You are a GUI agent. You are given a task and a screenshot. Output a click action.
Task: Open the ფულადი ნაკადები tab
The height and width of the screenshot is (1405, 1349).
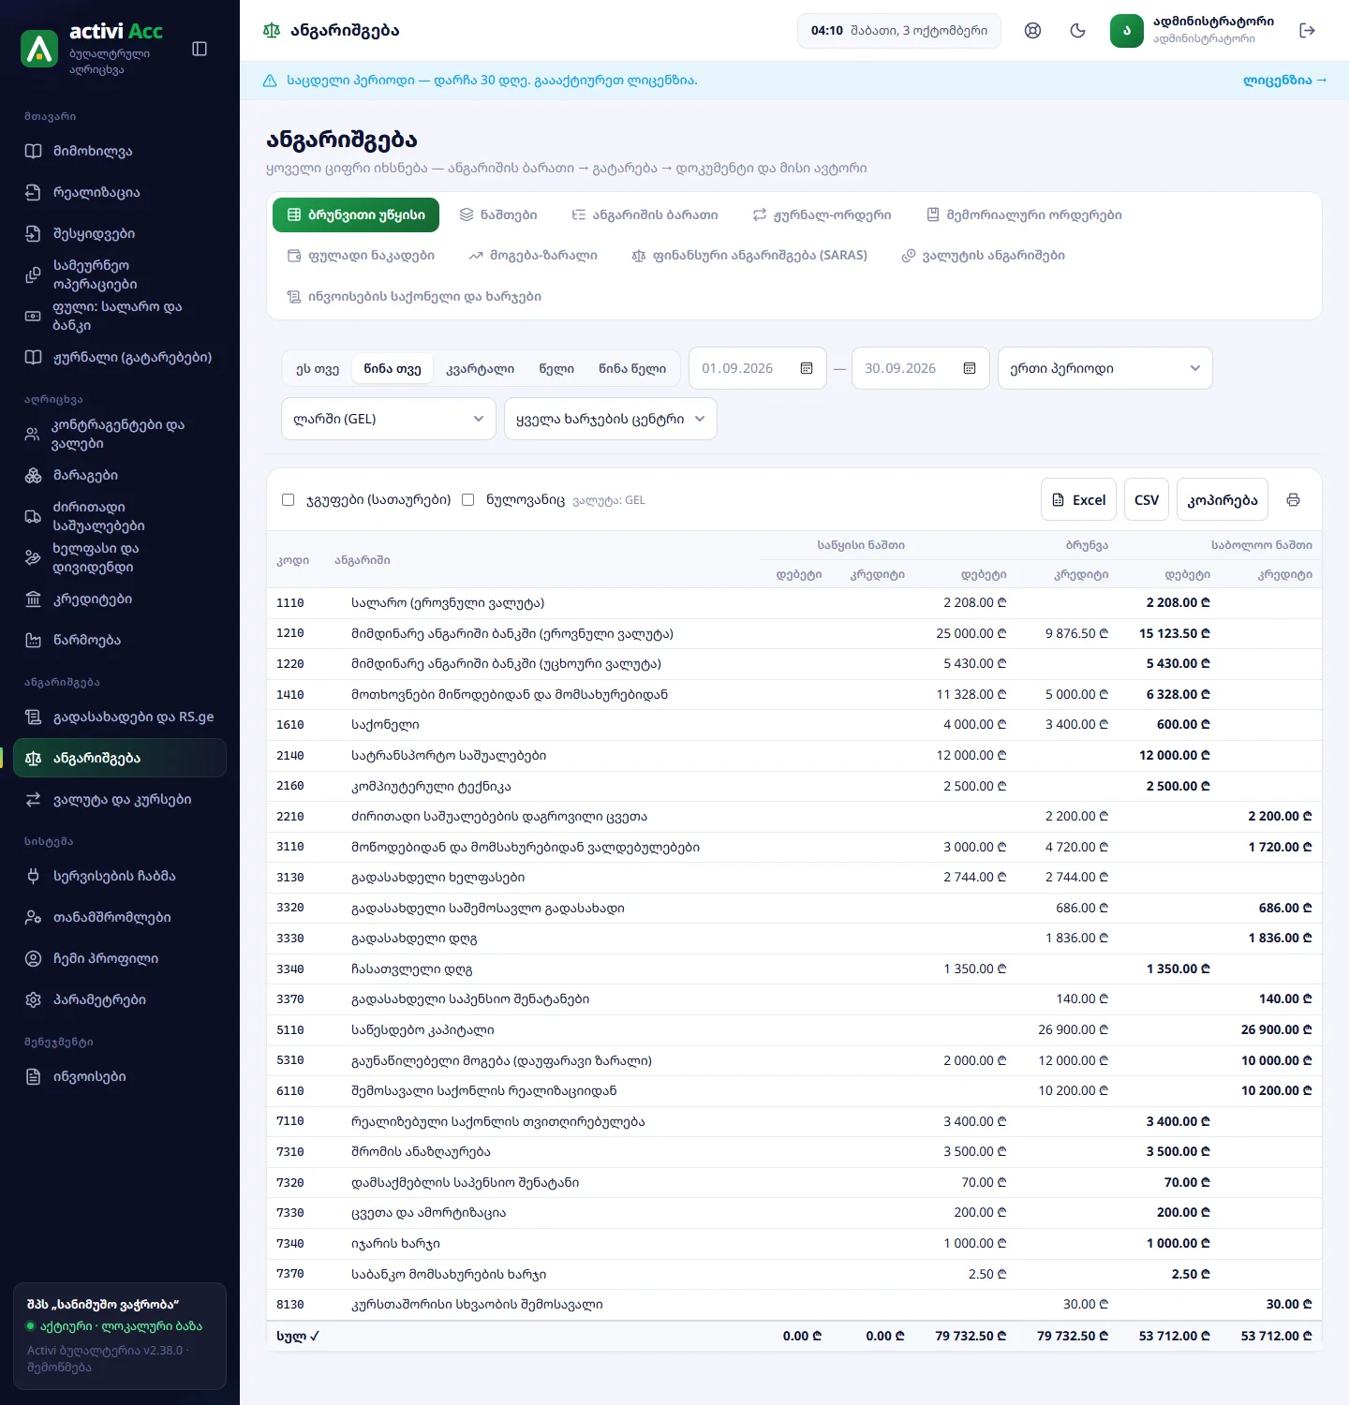click(361, 255)
